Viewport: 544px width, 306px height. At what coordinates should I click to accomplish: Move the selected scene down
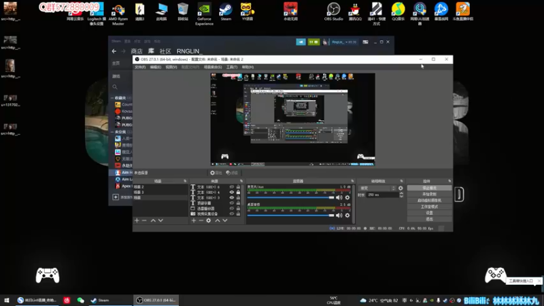point(160,220)
